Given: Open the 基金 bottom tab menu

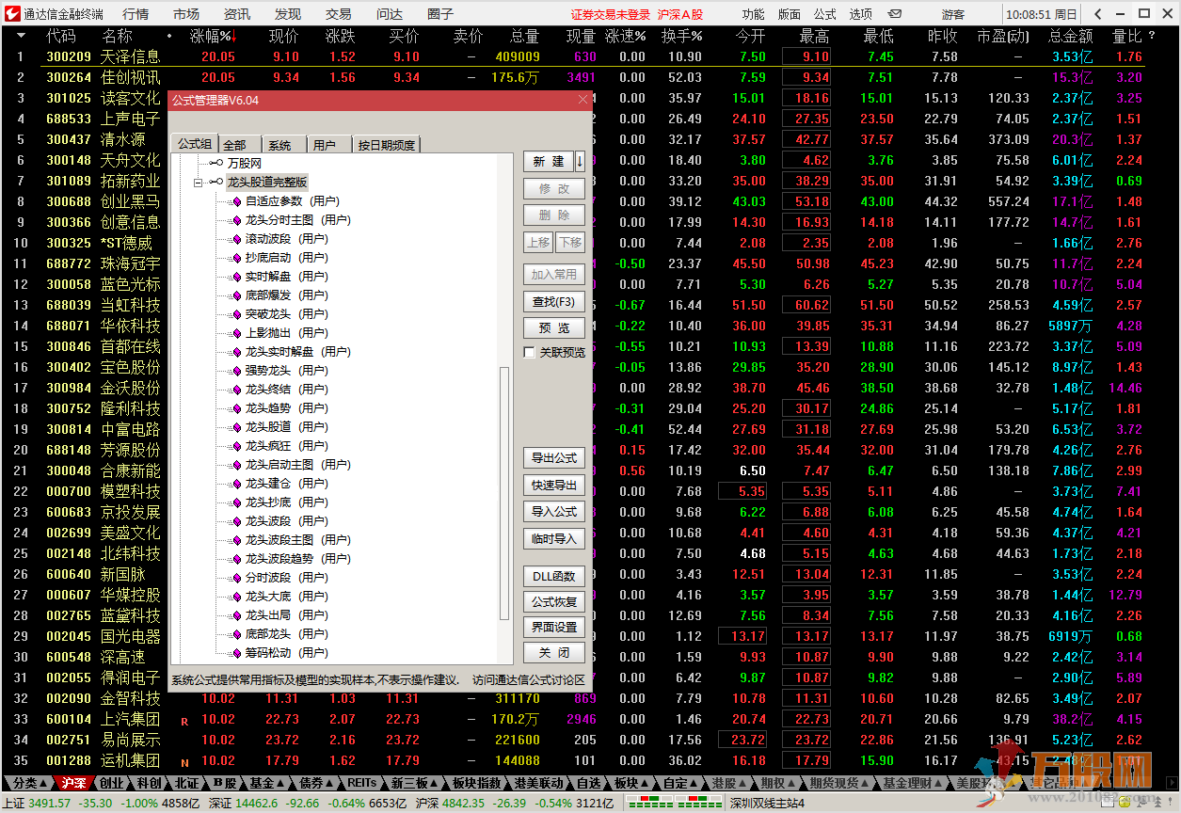Looking at the screenshot, I should point(267,782).
